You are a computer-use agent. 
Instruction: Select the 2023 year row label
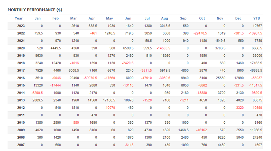[x=21, y=26]
